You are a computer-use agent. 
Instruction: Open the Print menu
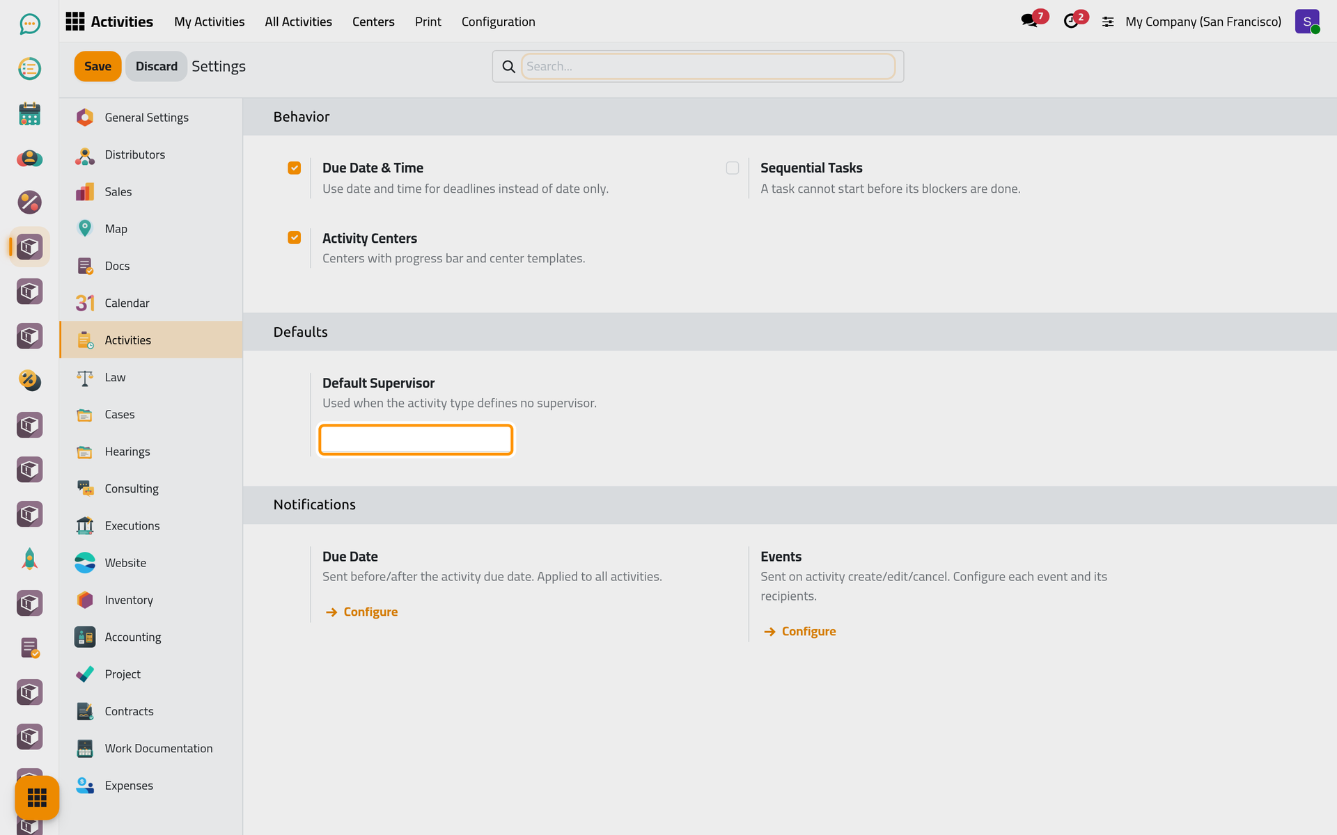428,22
